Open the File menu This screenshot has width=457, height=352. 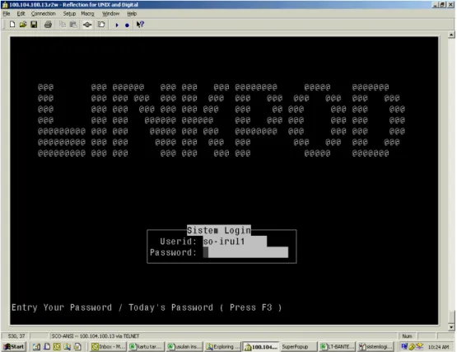7,14
